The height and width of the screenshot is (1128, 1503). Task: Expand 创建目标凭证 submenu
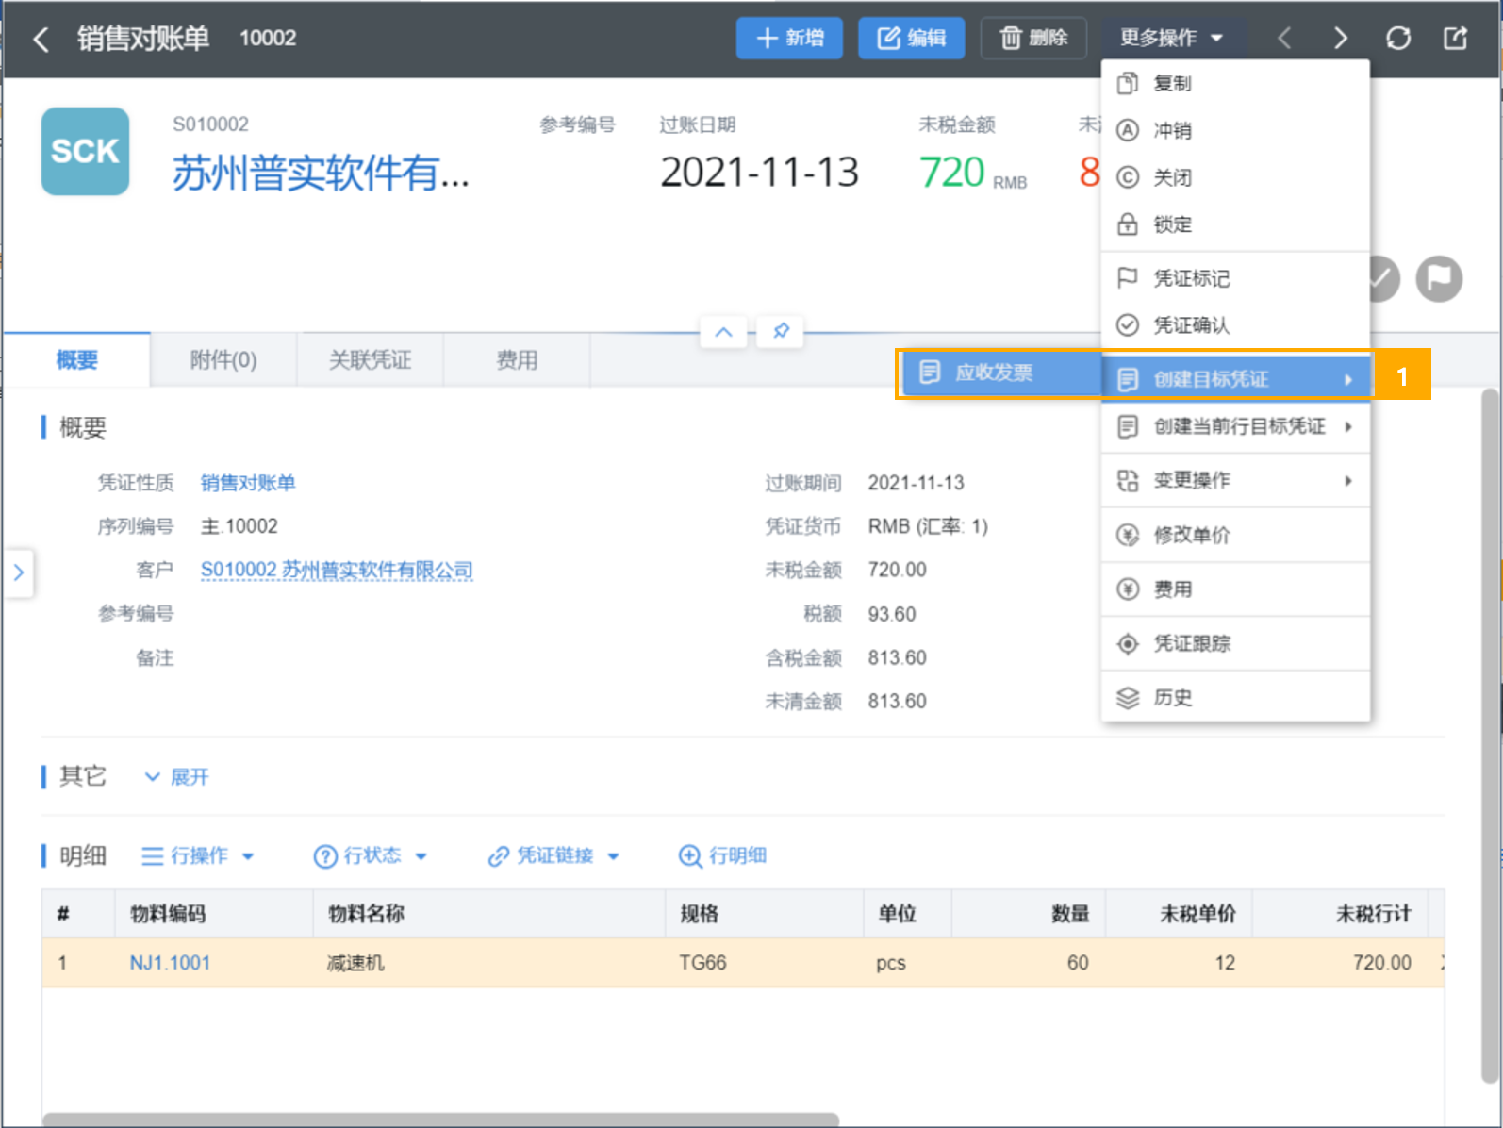[1235, 379]
